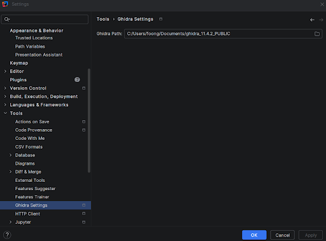Click the Apply button
The image size is (326, 241).
[311, 235]
